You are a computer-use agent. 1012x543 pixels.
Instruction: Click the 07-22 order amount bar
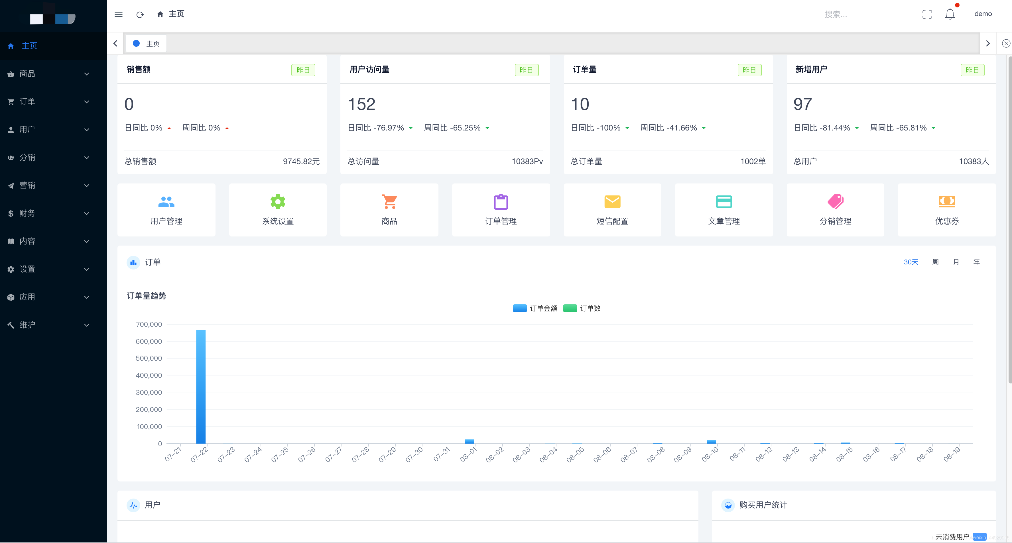[201, 387]
